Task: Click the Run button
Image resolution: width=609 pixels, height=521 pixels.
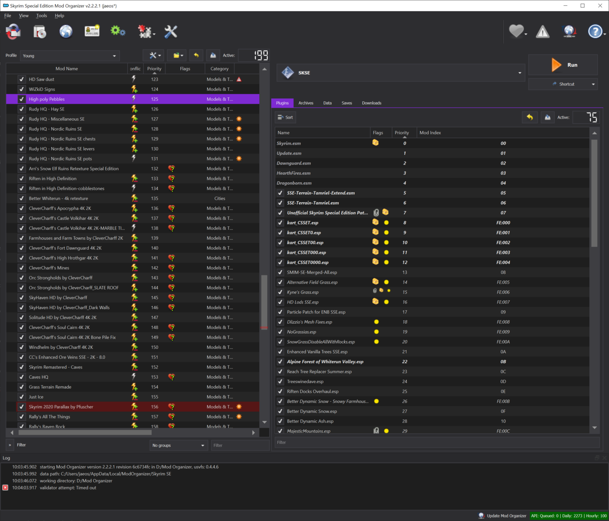Action: 563,65
